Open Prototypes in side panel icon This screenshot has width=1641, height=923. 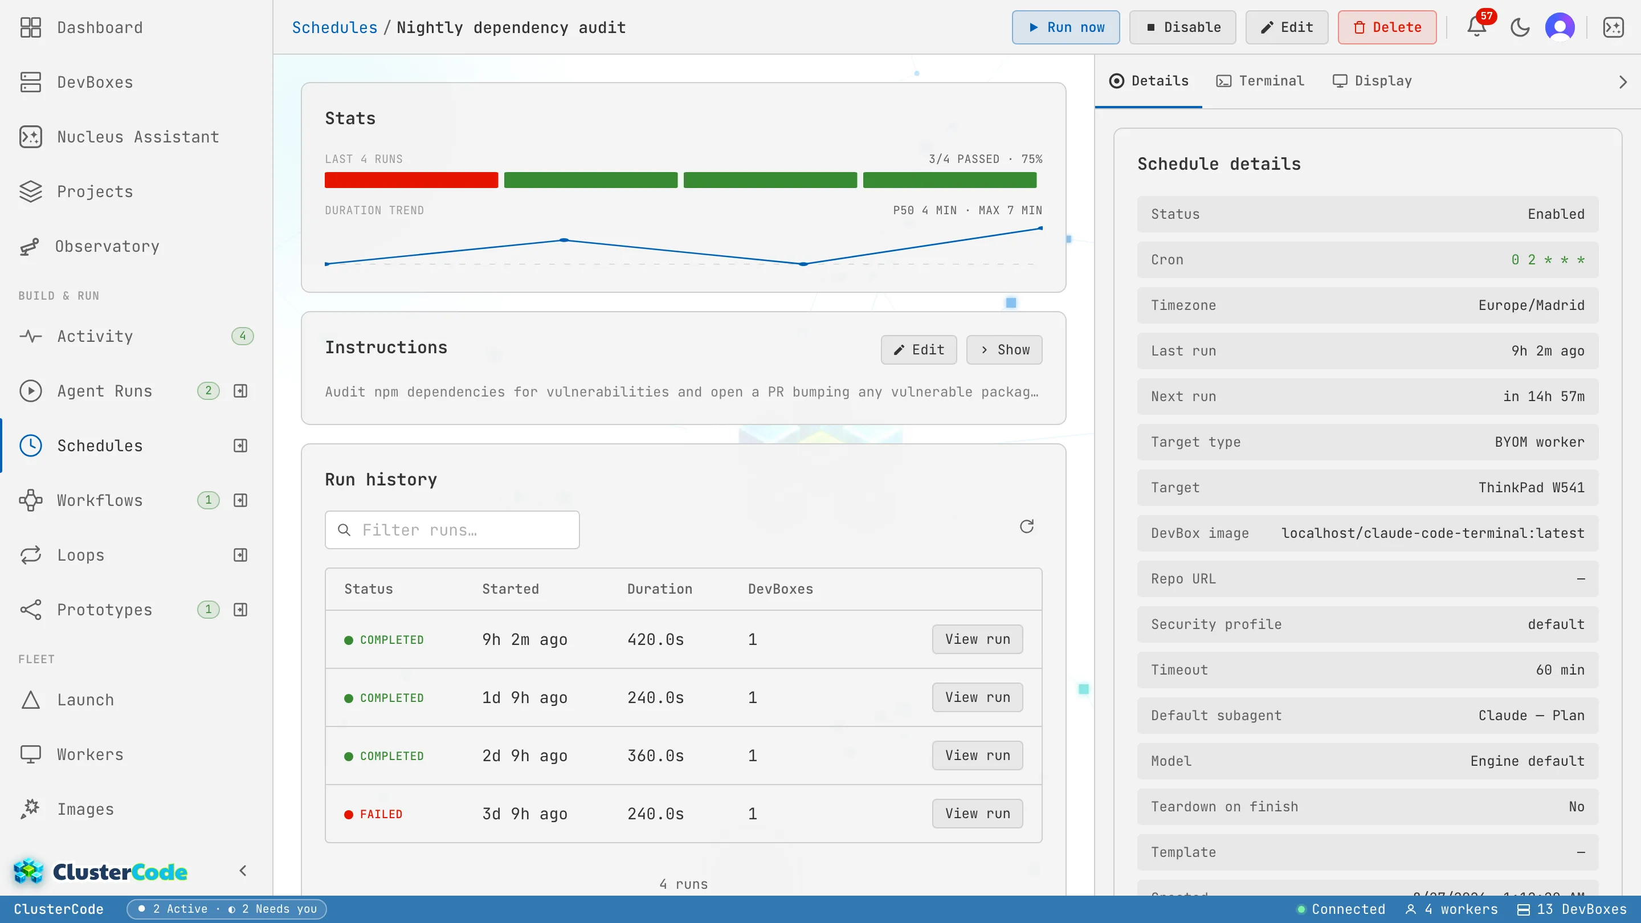tap(240, 610)
